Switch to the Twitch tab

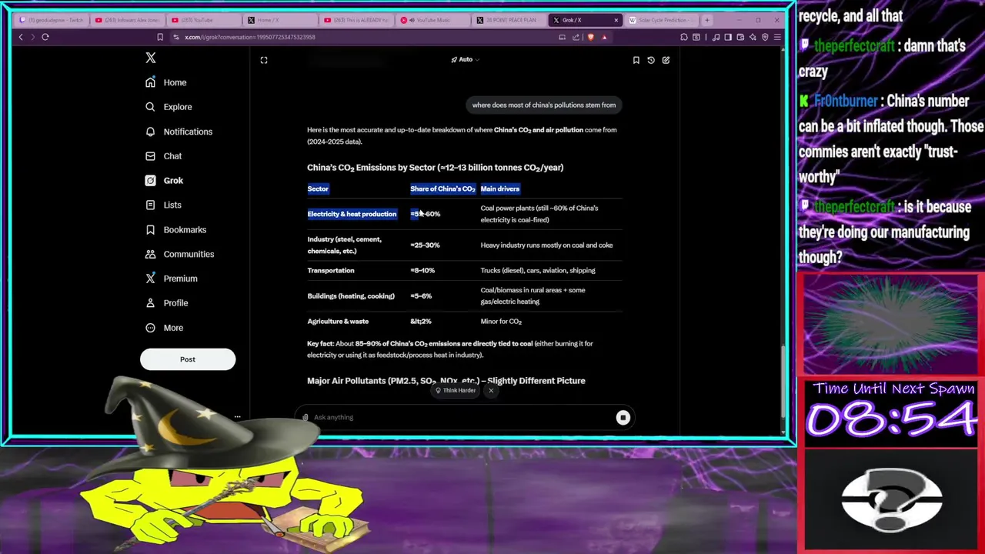point(50,20)
